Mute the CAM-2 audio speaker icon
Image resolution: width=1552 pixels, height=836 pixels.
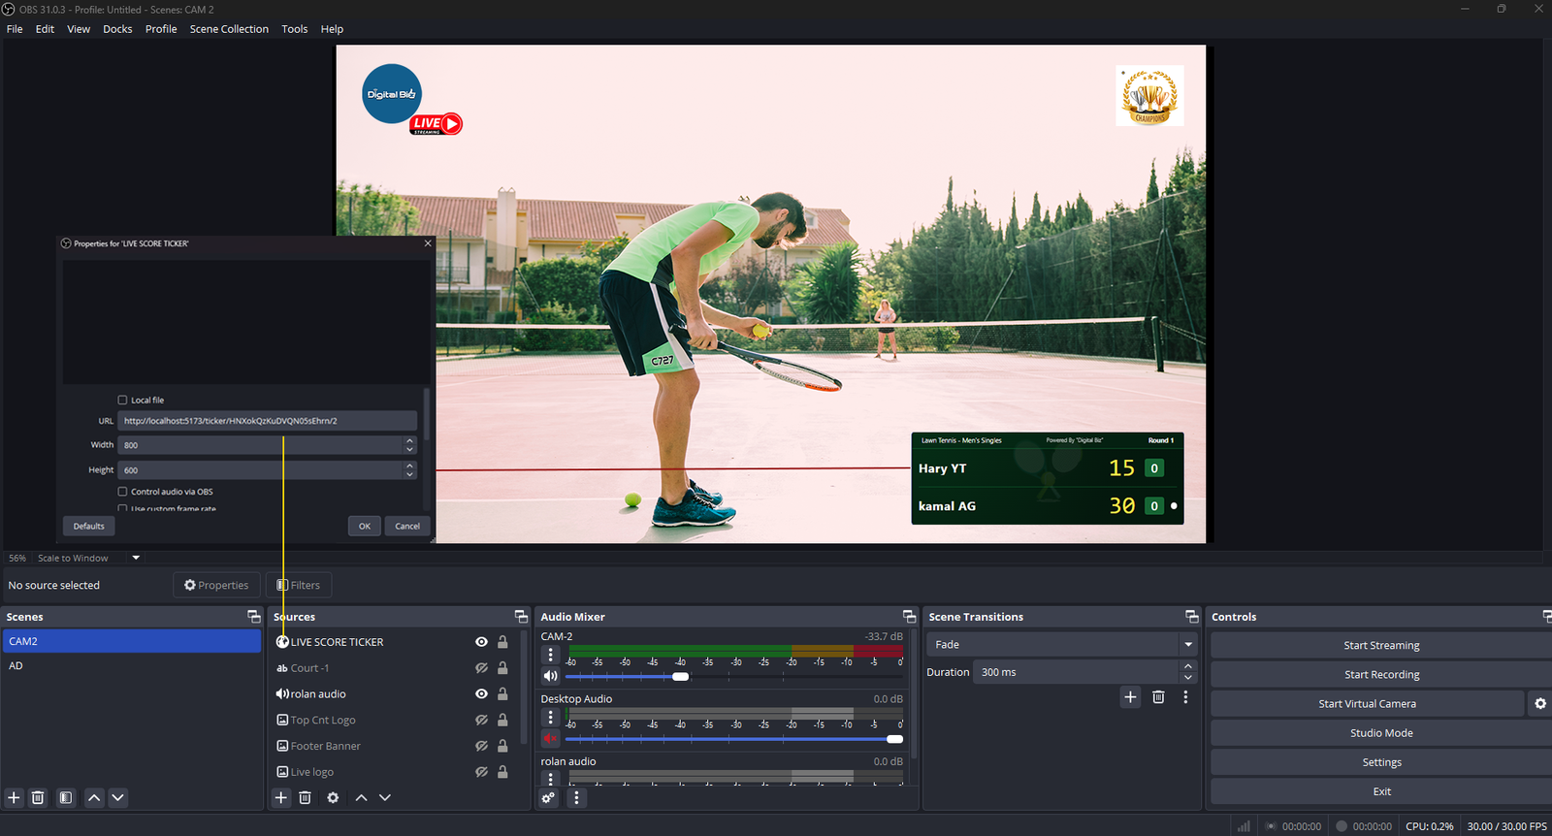(550, 676)
